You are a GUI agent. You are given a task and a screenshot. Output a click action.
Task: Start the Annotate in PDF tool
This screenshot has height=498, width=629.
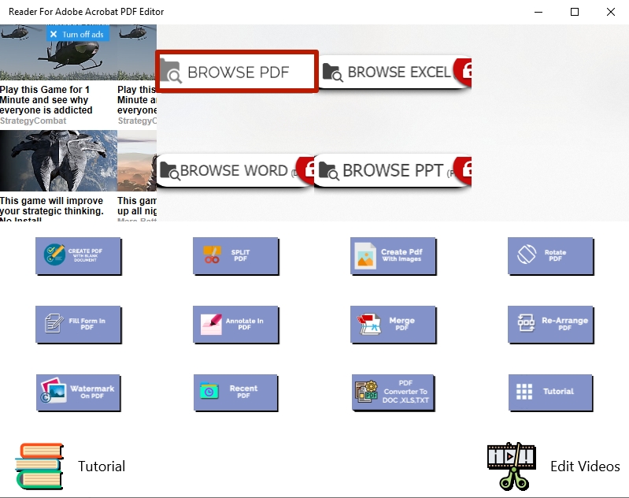coord(235,324)
